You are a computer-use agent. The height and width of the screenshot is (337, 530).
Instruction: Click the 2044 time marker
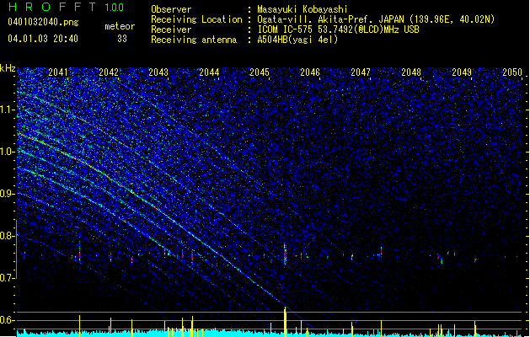click(209, 72)
